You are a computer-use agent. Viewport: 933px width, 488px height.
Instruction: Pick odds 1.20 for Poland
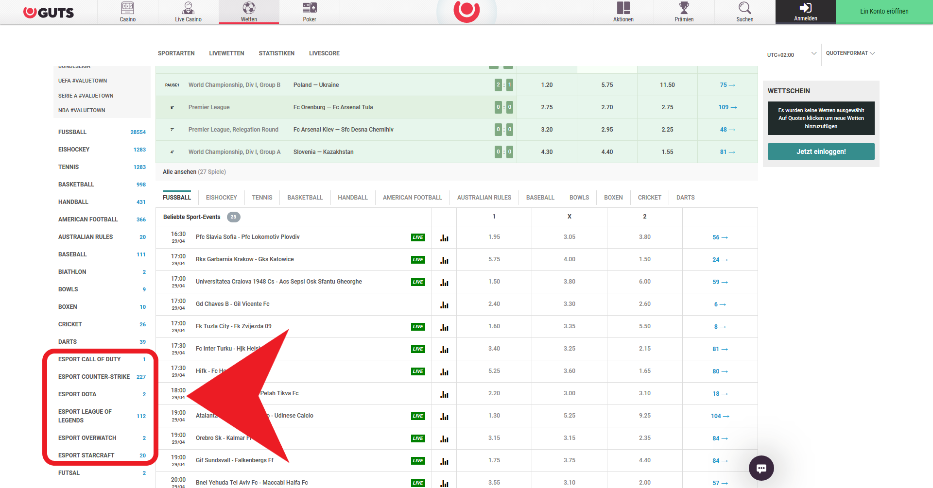click(547, 85)
